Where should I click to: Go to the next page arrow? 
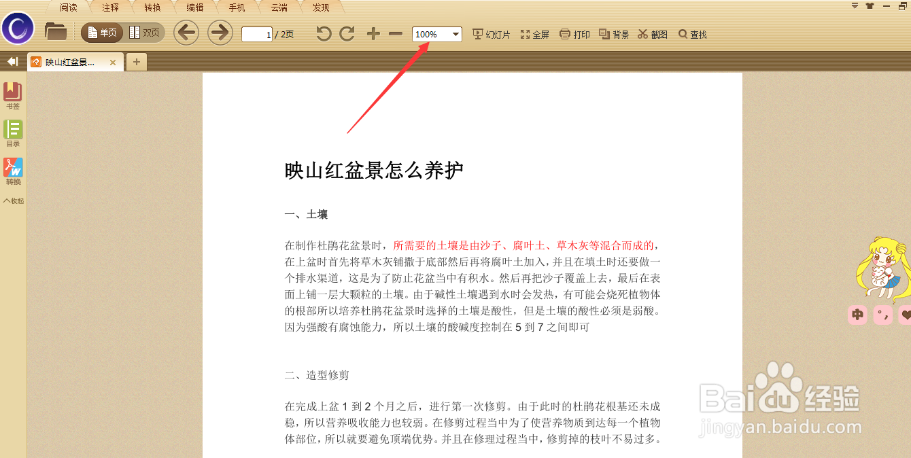pyautogui.click(x=220, y=32)
